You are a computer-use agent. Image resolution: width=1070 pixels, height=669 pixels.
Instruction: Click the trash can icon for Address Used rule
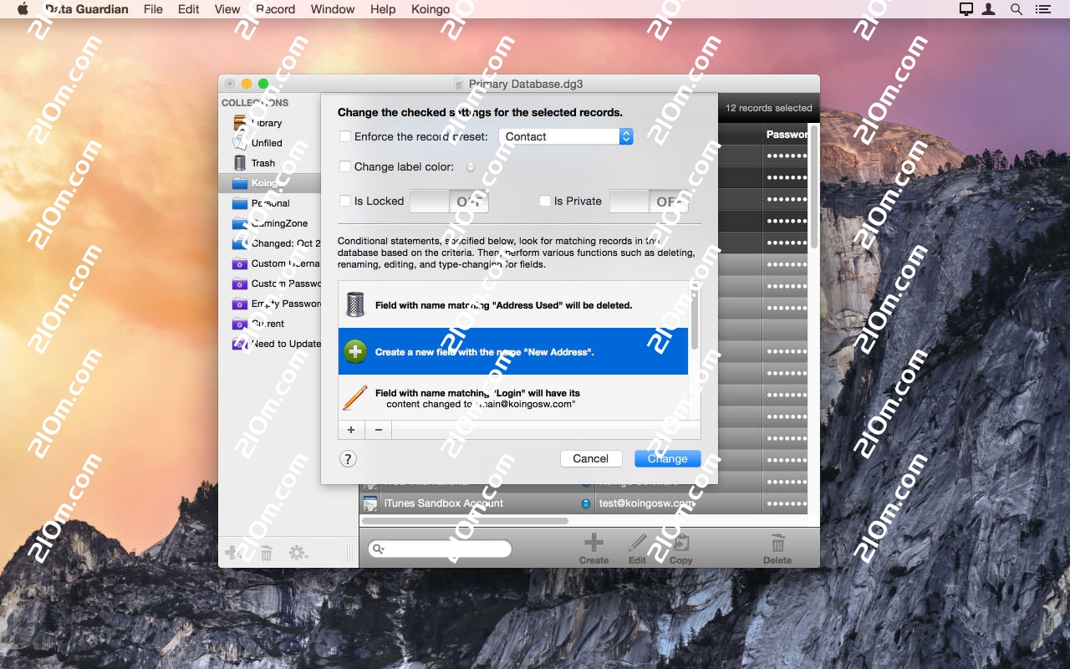pyautogui.click(x=355, y=305)
